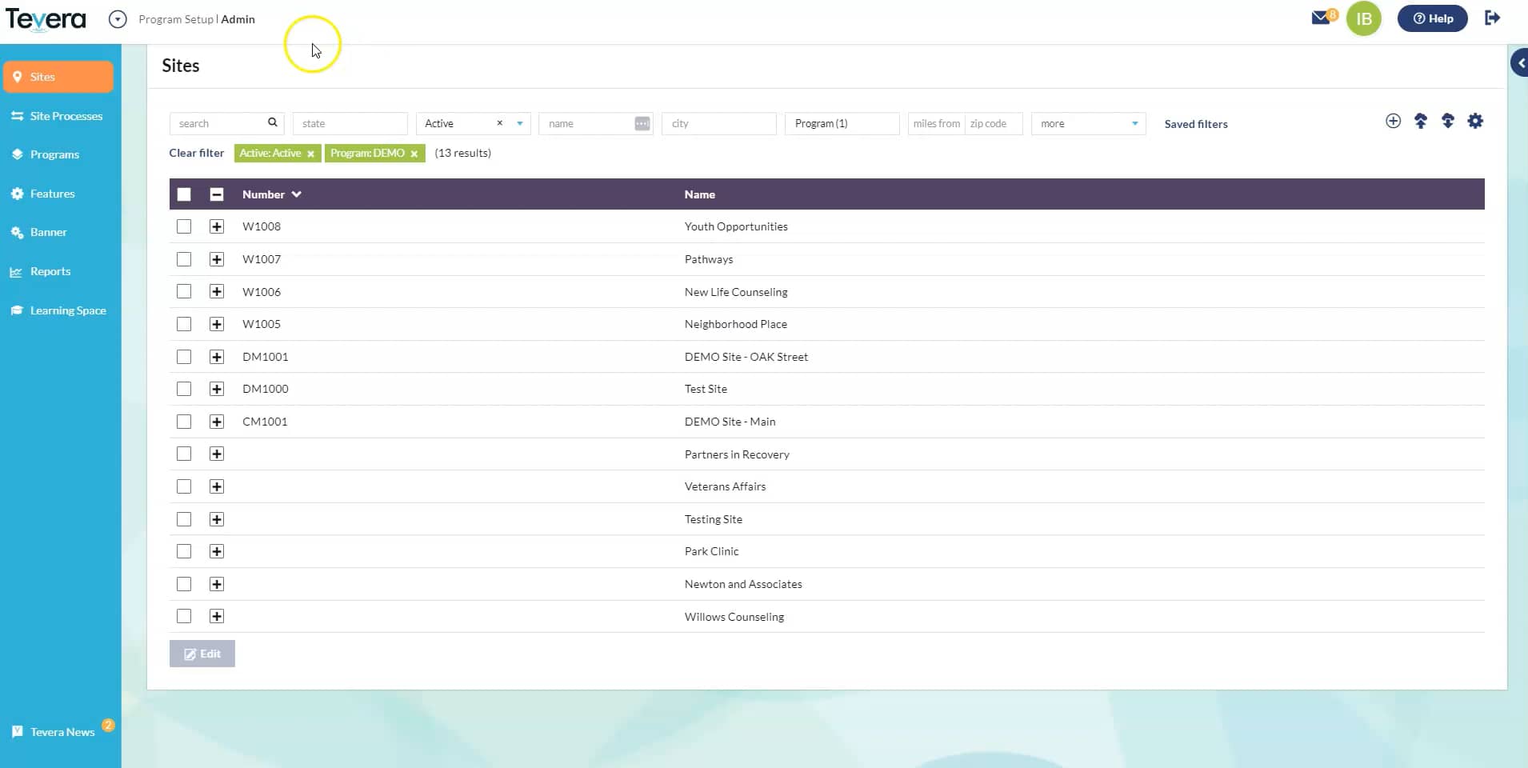This screenshot has height=768, width=1528.
Task: Sort by the Number column header arrow
Action: [296, 194]
